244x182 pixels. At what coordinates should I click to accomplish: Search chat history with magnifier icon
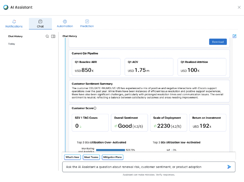click(47, 36)
